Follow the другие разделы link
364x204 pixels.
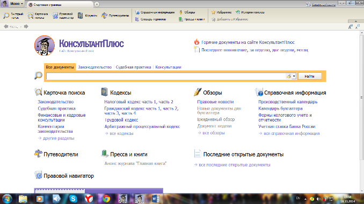coord(59,138)
